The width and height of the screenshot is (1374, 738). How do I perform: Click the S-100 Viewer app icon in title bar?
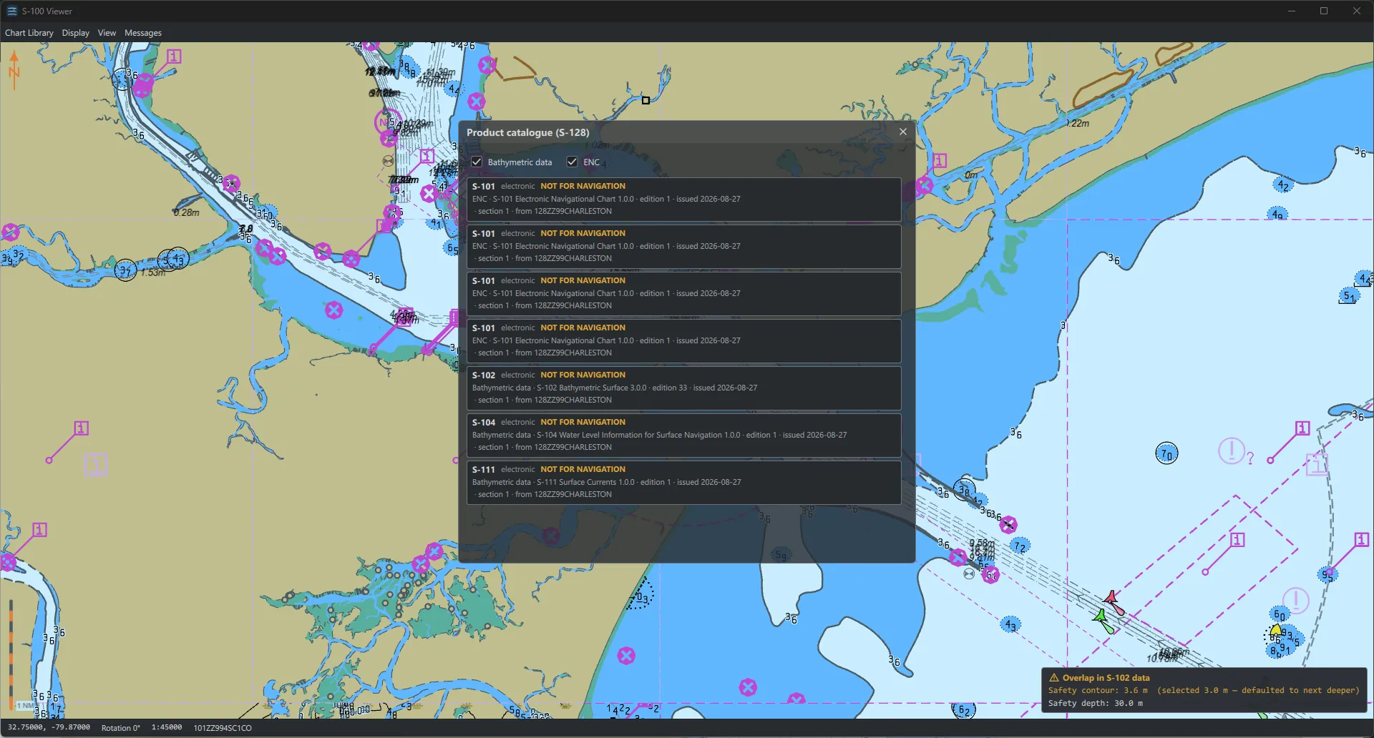(11, 11)
